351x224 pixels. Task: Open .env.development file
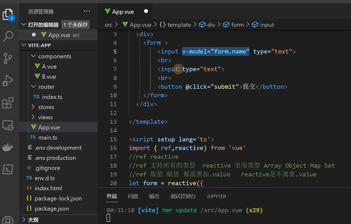pyautogui.click(x=58, y=147)
